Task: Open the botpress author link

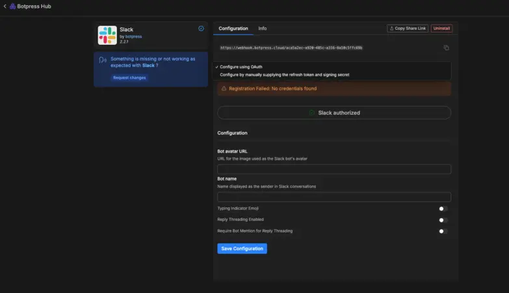Action: pyautogui.click(x=133, y=36)
